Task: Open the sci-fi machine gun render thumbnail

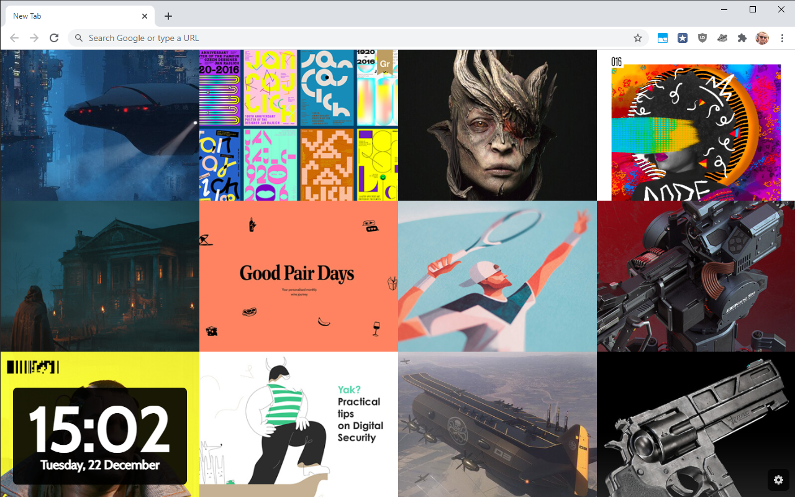Action: point(696,276)
